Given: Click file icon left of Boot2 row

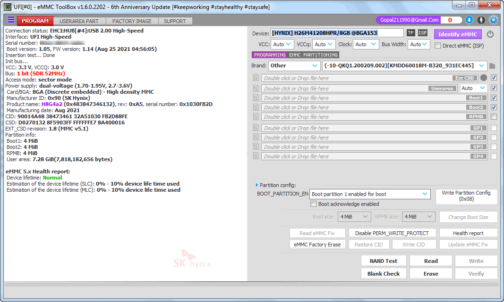Looking at the screenshot, I should coord(256,107).
